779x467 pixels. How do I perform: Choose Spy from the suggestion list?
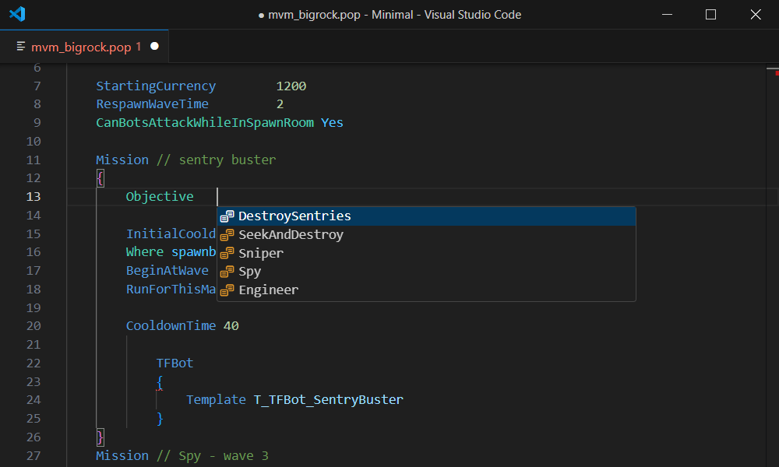tap(426, 272)
